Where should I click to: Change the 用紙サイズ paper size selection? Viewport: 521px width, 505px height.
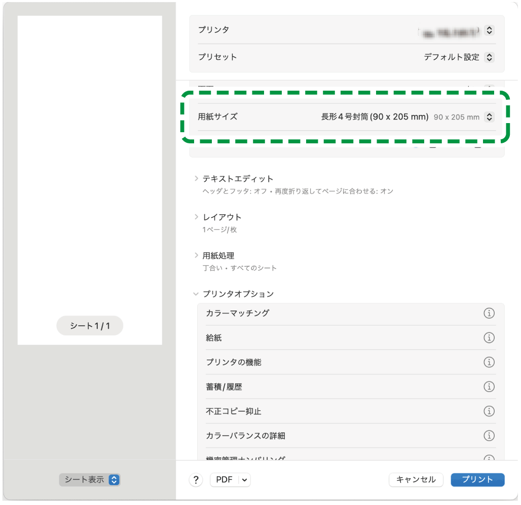pos(489,117)
